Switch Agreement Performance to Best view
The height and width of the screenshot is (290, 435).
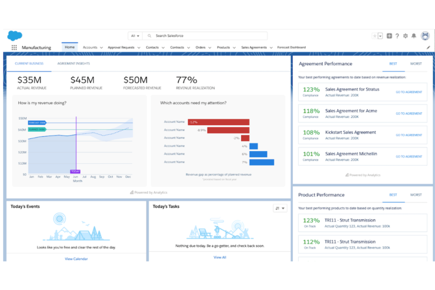point(393,64)
